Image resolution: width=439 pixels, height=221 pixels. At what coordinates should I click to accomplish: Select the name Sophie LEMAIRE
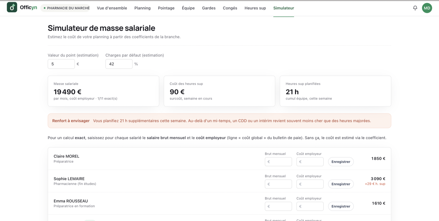[x=69, y=179]
